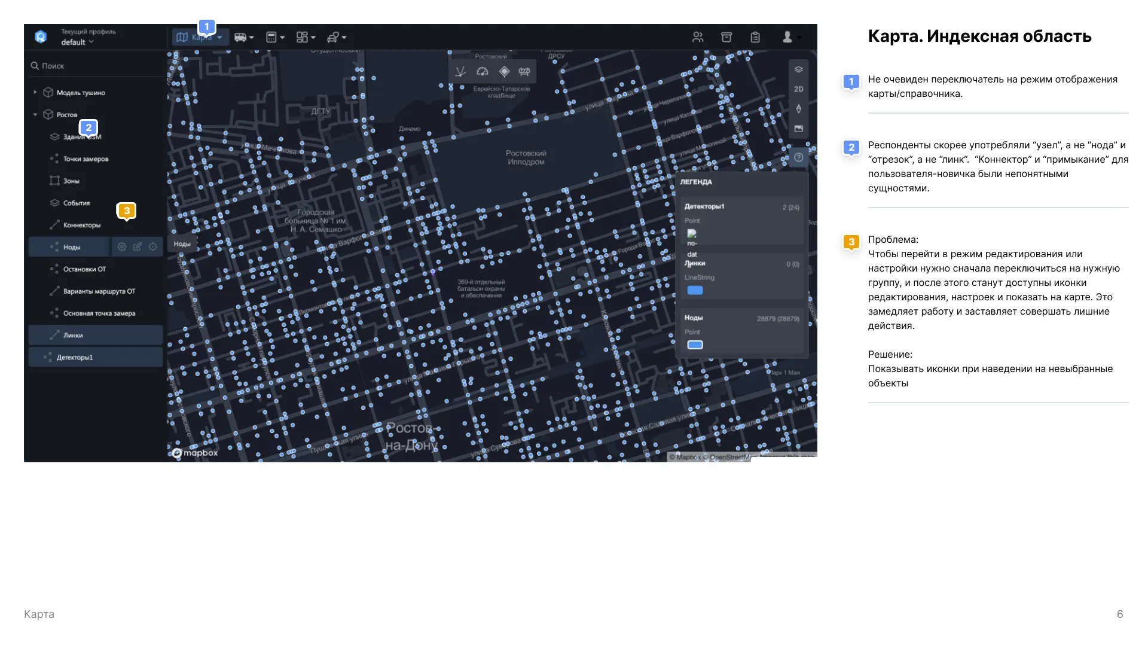Click the ДГТУ map label
The width and height of the screenshot is (1148, 646).
[x=320, y=111]
